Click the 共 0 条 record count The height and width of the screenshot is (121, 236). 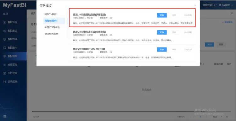36,117
